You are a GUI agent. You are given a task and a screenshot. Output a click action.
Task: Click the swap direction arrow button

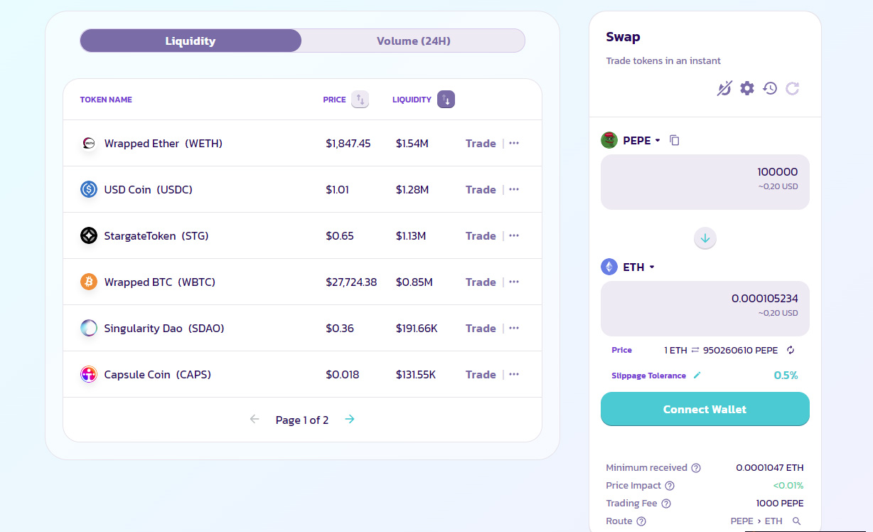tap(705, 238)
